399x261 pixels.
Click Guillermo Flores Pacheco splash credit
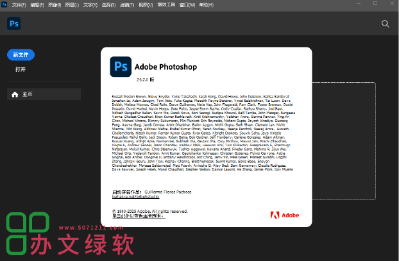168,192
